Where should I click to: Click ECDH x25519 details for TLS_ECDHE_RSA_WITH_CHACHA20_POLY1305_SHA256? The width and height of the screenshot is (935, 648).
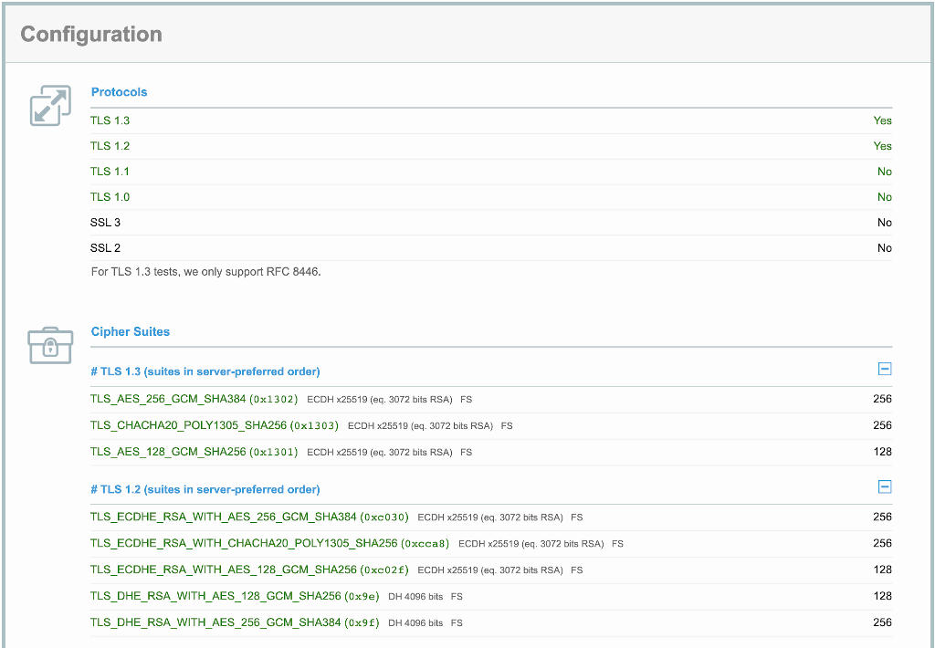pos(531,544)
